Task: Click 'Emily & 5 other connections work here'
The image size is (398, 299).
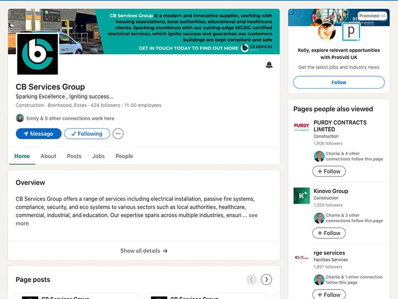Action: (x=70, y=118)
